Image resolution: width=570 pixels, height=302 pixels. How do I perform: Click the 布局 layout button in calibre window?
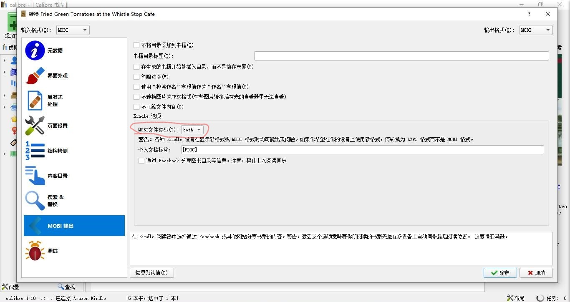(516, 298)
